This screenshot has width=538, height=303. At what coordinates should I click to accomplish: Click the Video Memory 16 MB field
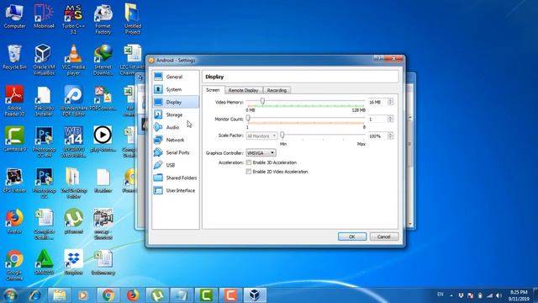point(377,102)
